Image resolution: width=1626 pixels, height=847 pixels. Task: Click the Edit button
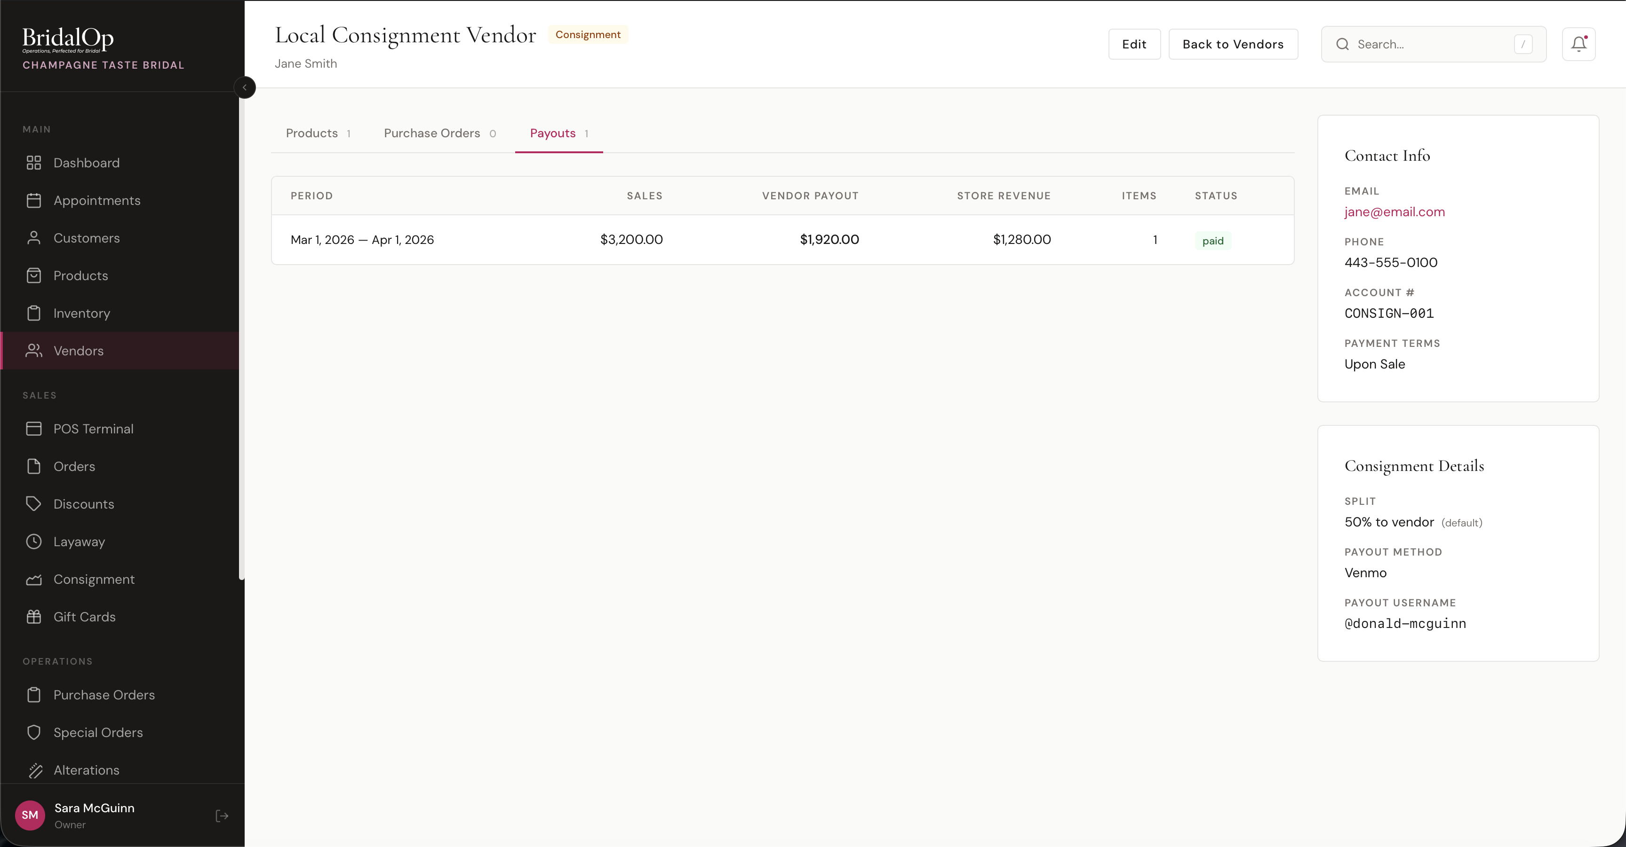pos(1134,44)
